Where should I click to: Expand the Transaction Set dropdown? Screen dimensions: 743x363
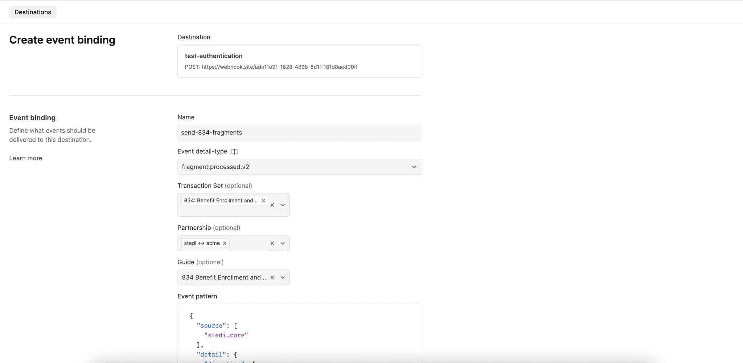(x=283, y=205)
